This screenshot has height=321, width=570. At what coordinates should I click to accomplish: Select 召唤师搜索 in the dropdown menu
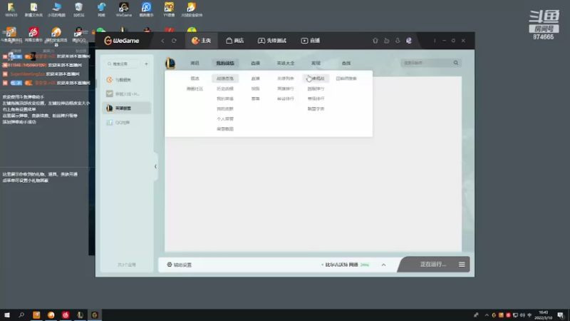(346, 78)
